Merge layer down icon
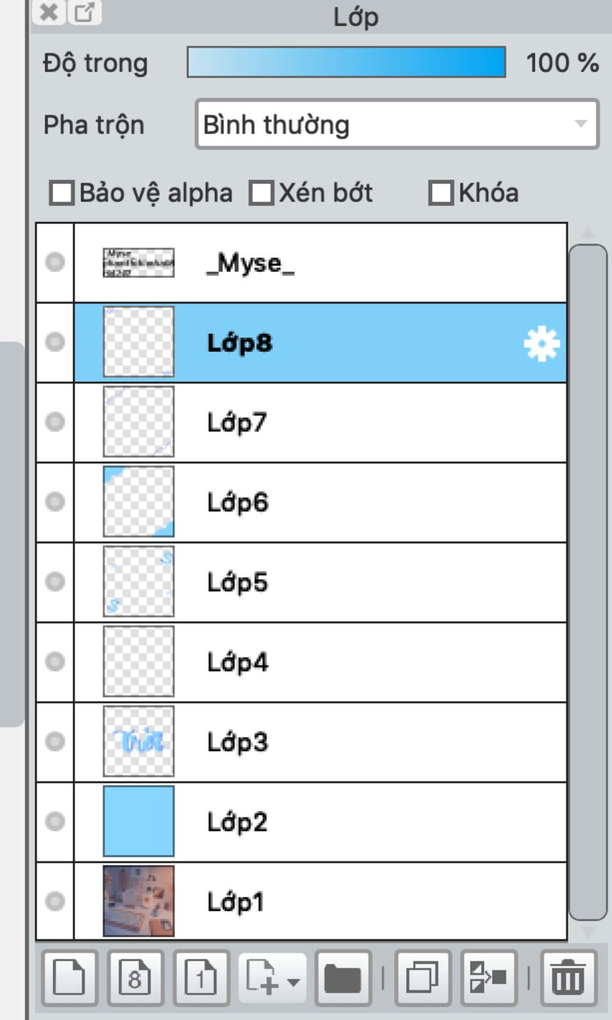 click(x=489, y=978)
